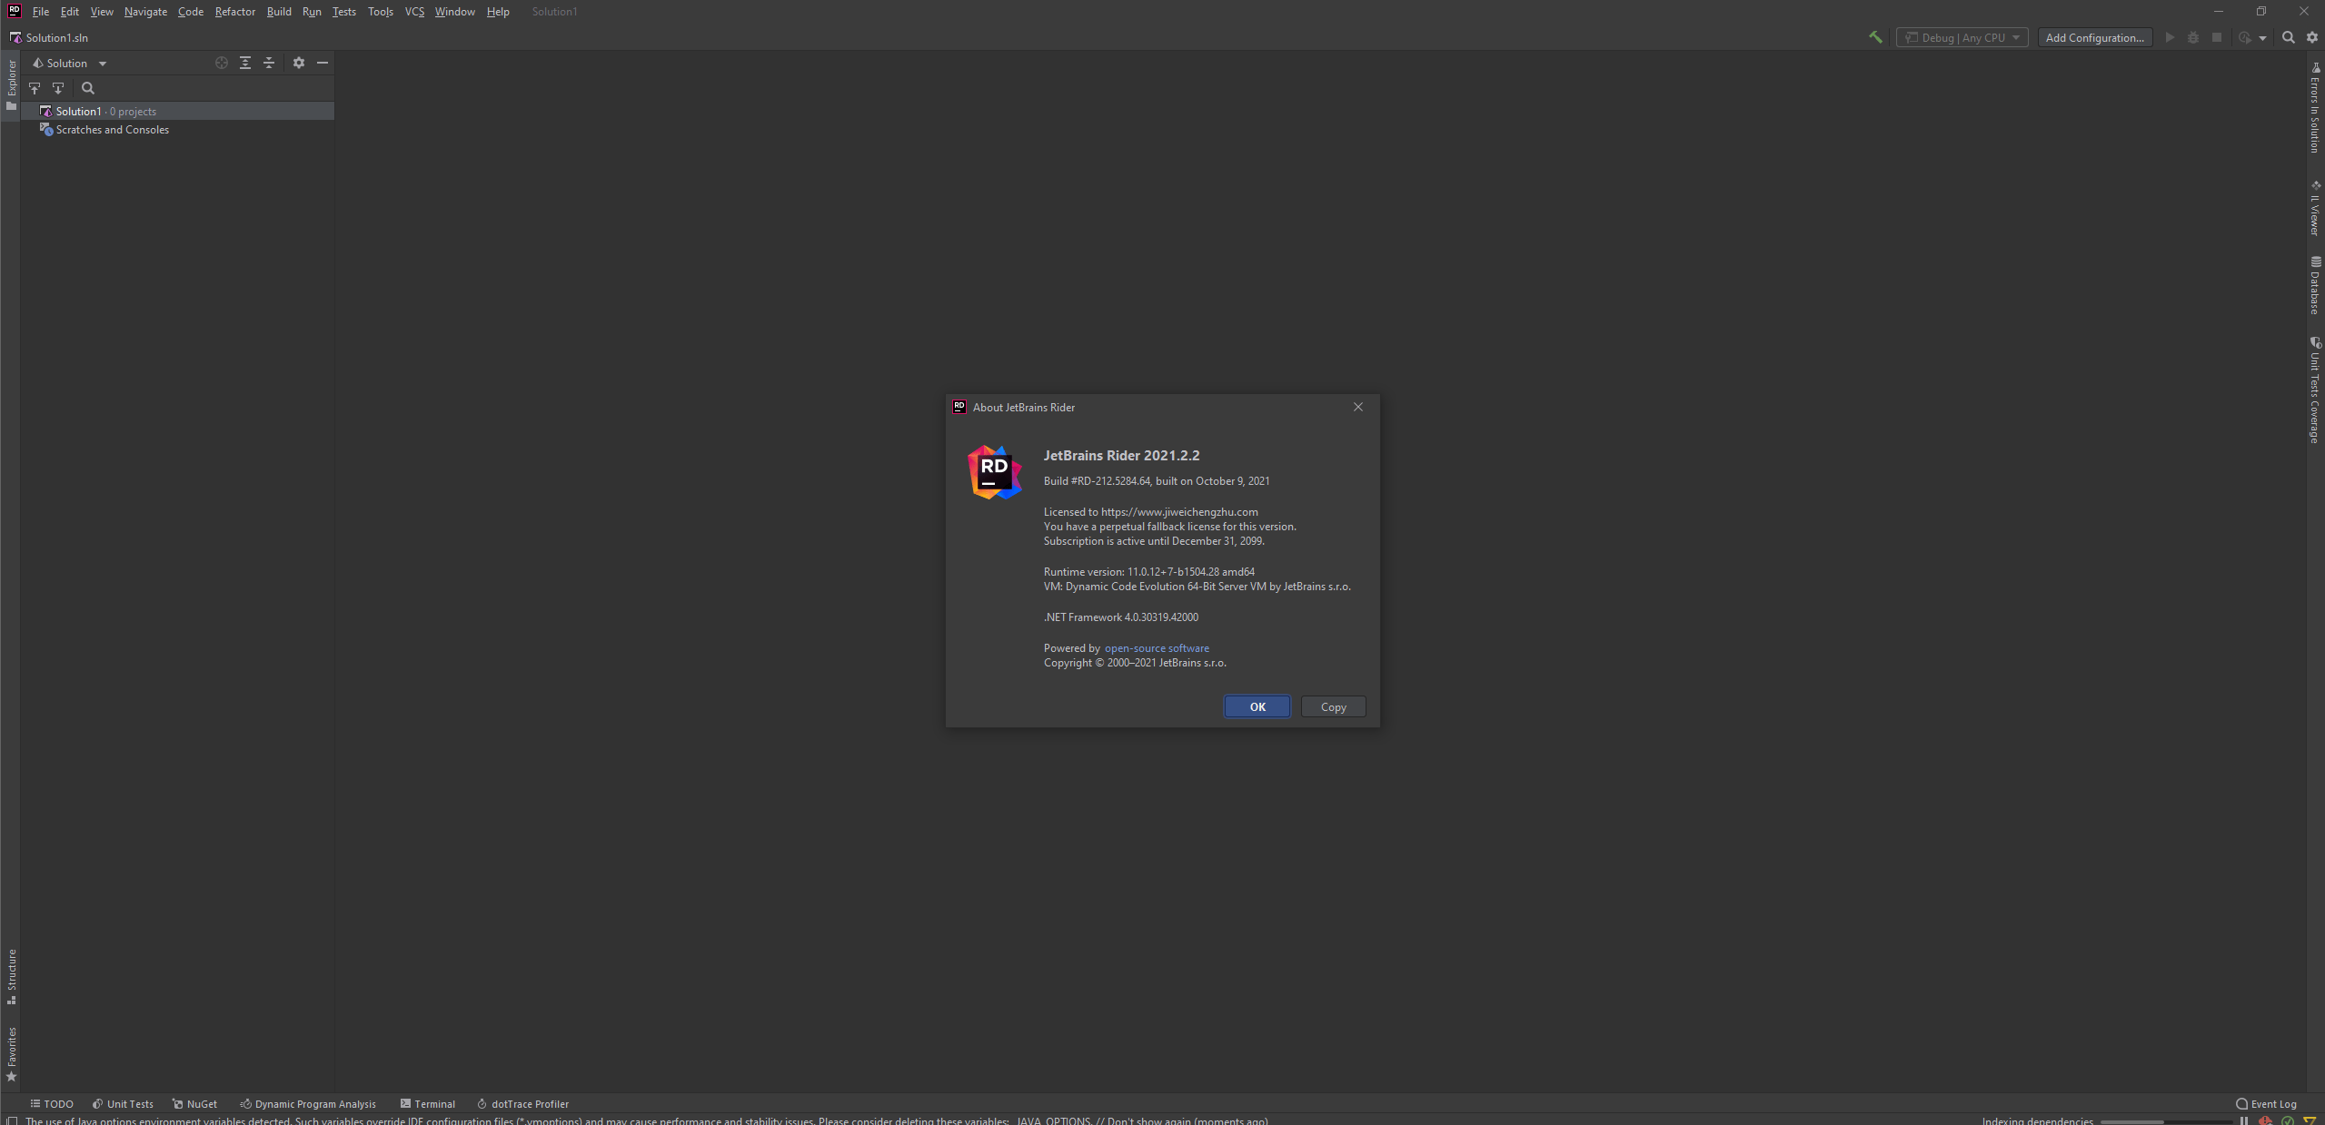2325x1125 pixels.
Task: Click the JetBrains Rider 2021.2.2 title text
Action: coord(1121,455)
